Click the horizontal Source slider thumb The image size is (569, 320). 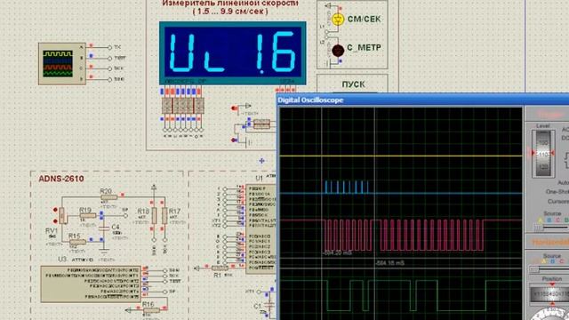point(533,269)
